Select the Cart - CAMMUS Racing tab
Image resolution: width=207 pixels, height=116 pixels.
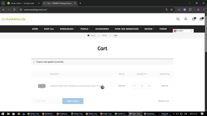click(x=60, y=3)
